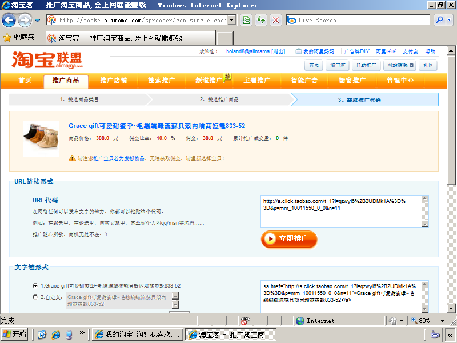Click the Internet zone globe icon
The image size is (457, 343).
300,321
